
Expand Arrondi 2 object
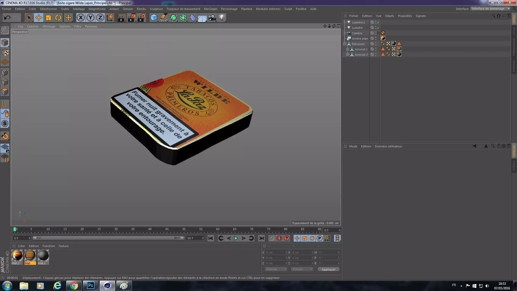pos(347,54)
